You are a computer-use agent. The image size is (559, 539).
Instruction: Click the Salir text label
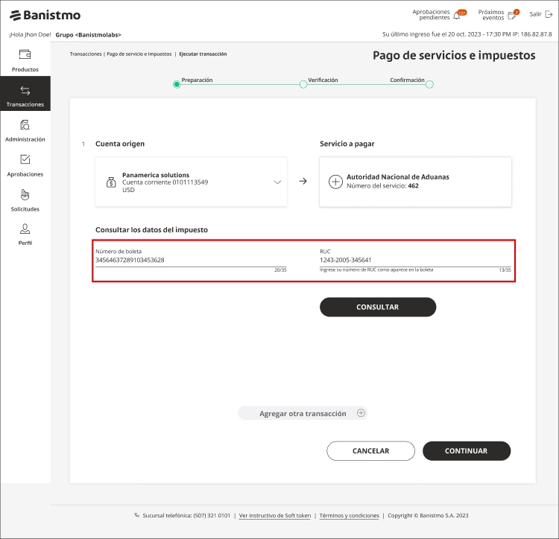(x=535, y=14)
